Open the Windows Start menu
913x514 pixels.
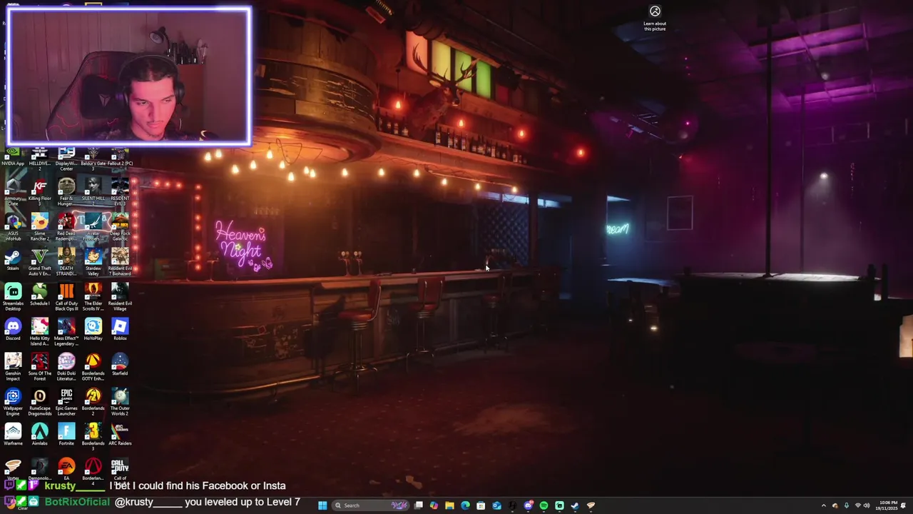(x=322, y=505)
